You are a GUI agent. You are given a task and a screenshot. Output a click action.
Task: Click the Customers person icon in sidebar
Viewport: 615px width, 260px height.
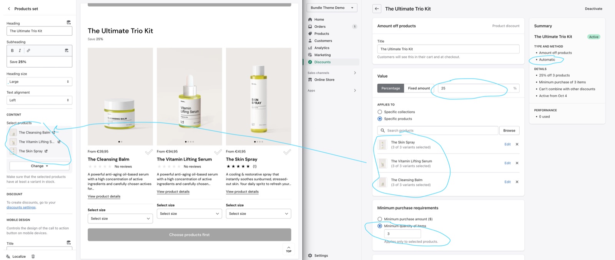pos(310,41)
